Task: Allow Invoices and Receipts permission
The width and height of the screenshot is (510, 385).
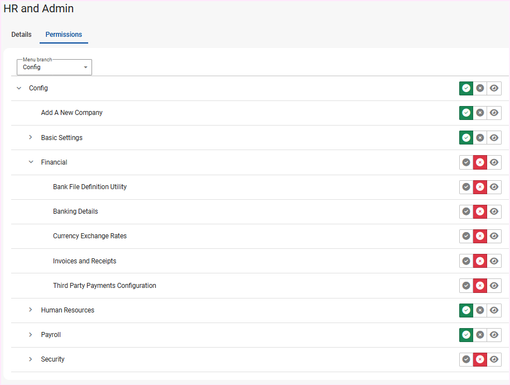Action: [466, 261]
